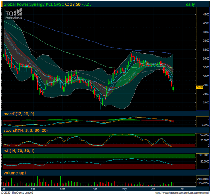Select the macd1(12, 26, 9) indicator label
212x195 pixels.
[x=19, y=114]
